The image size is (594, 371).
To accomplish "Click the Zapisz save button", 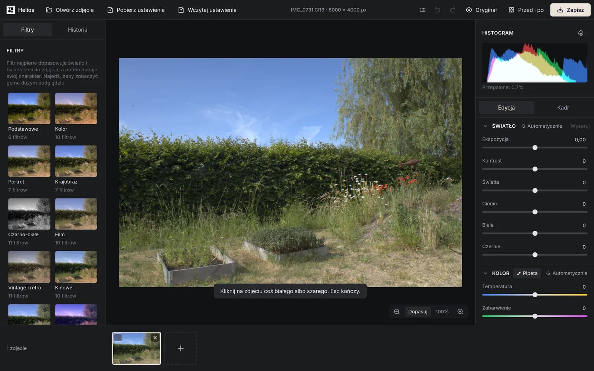I will coord(570,10).
